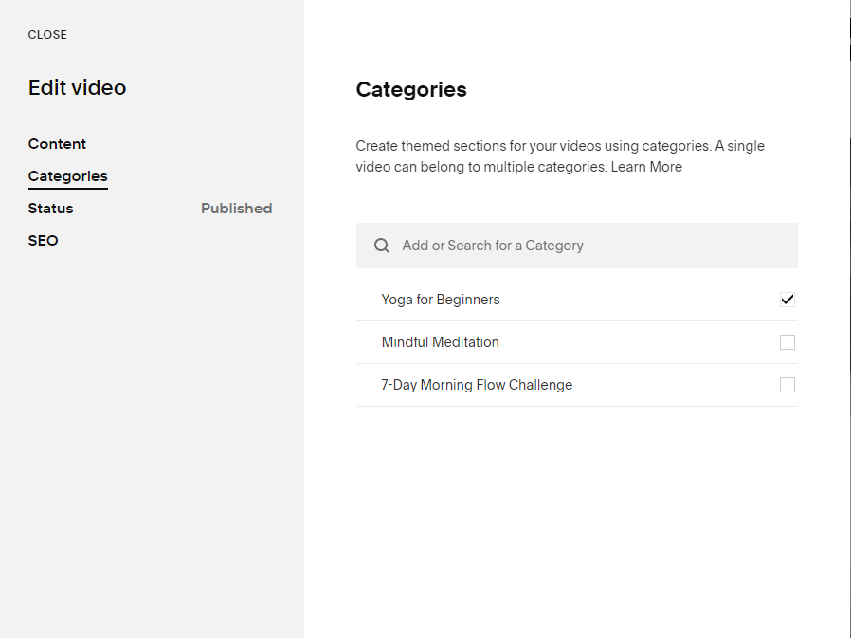Uncheck the Yoga for Beginners checkbox
The width and height of the screenshot is (851, 638).
point(788,300)
